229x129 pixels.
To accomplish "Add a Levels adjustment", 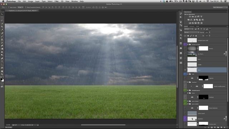I will (193, 17).
